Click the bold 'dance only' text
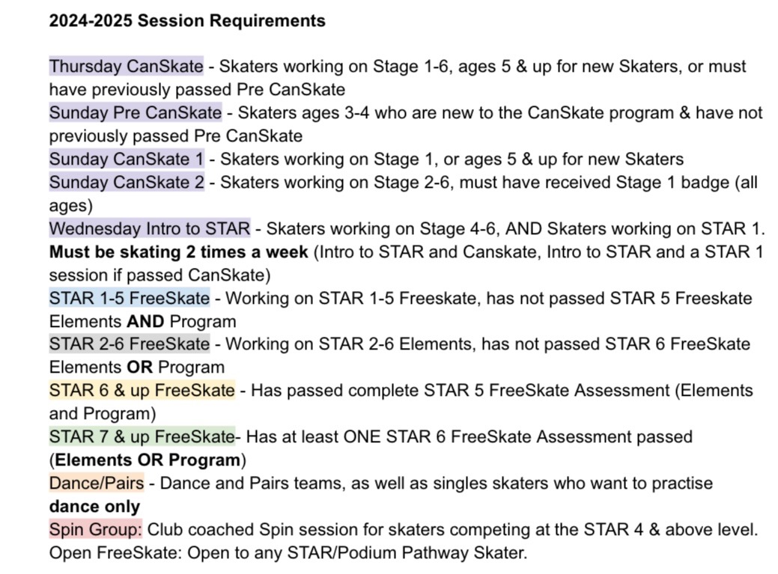 (x=94, y=506)
